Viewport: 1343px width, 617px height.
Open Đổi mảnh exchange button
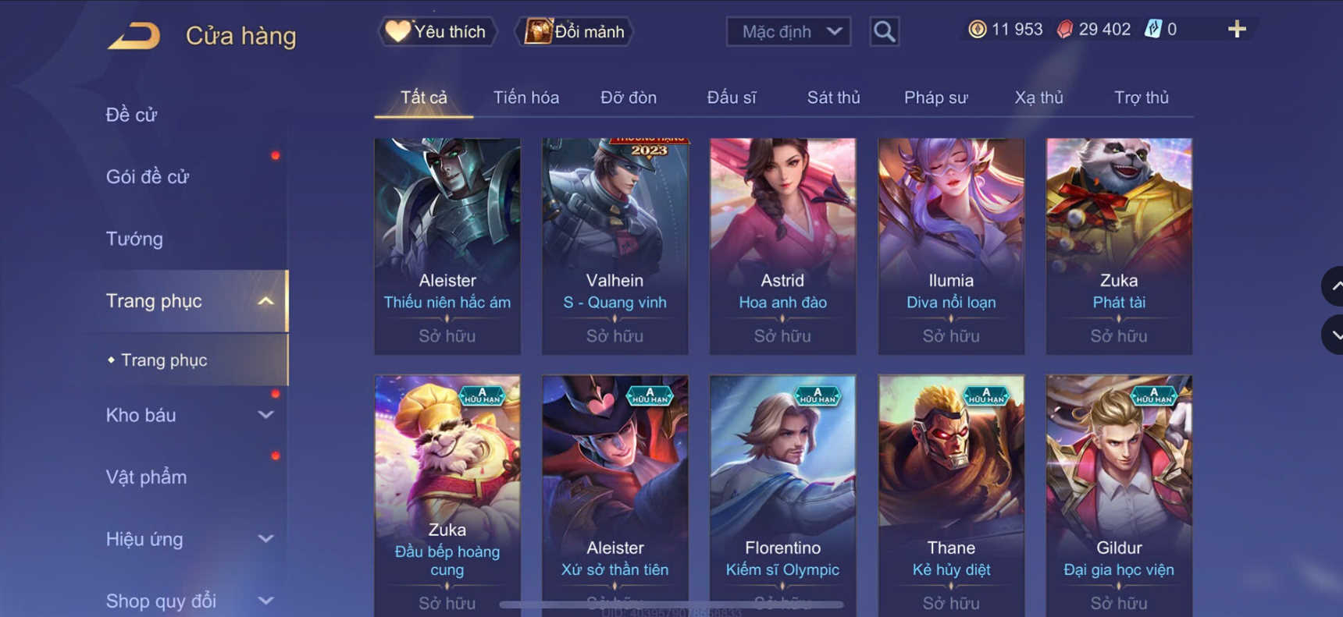coord(574,32)
